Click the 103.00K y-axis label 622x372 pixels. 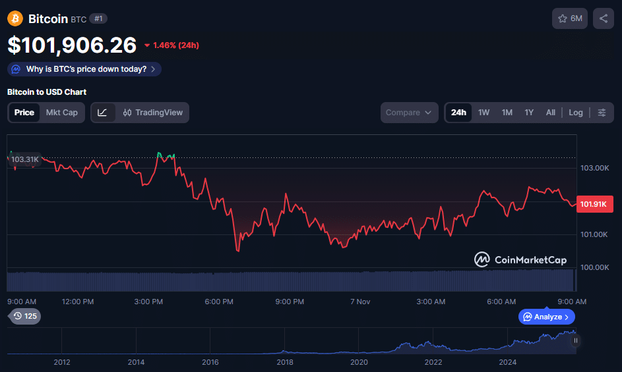click(x=595, y=168)
